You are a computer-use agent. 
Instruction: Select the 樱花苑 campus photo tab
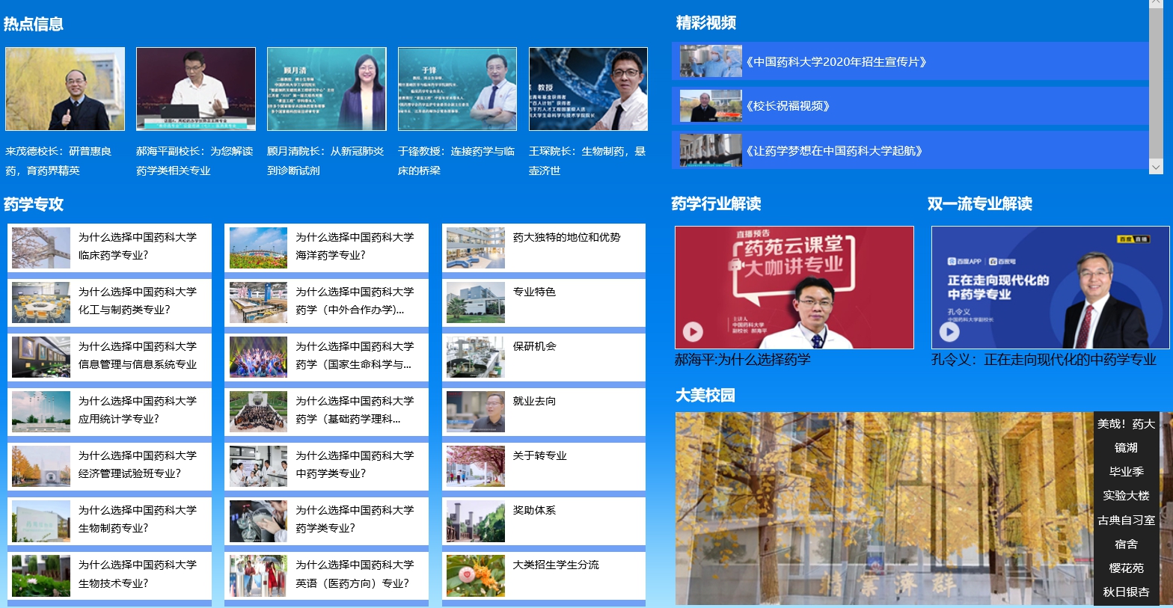(1126, 568)
